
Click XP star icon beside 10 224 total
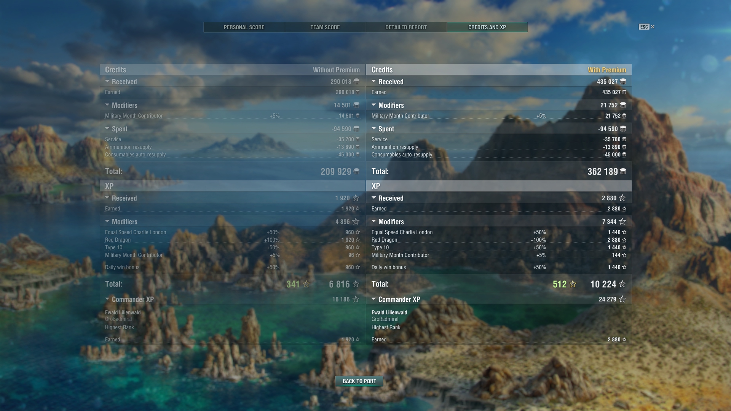(x=622, y=284)
